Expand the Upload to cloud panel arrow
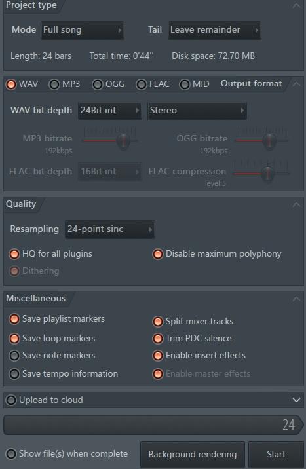 296,400
